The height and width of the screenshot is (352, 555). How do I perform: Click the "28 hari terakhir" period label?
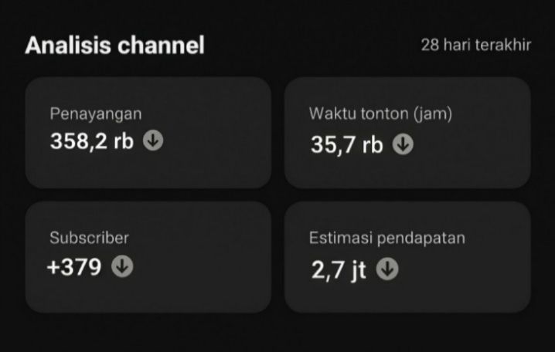[475, 45]
